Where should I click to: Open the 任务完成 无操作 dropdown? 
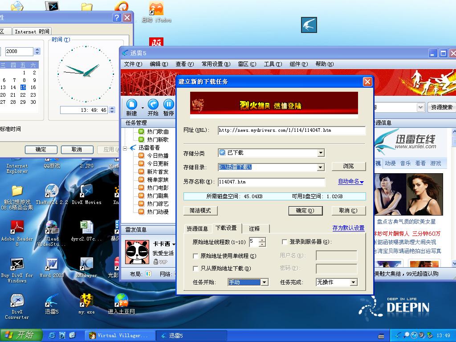[x=353, y=282]
